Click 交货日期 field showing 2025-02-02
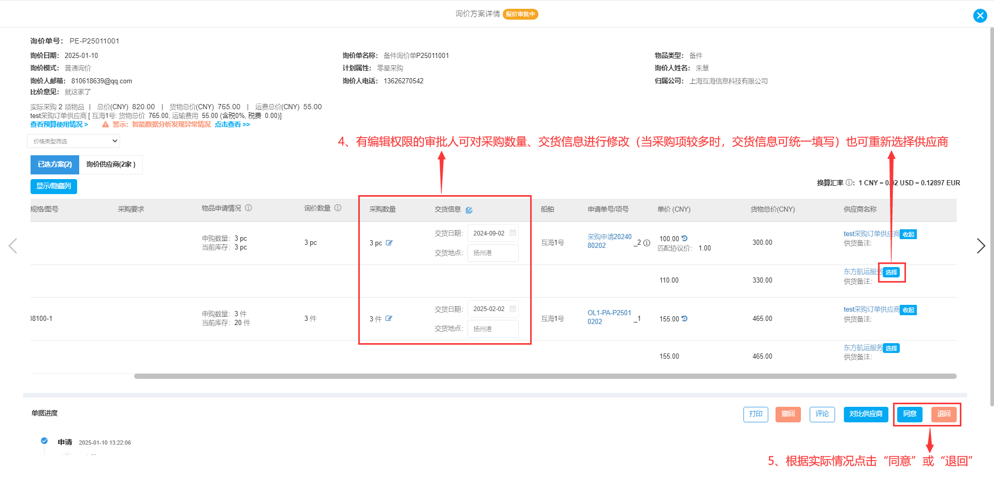Viewport: 994px width, 486px height. point(493,309)
